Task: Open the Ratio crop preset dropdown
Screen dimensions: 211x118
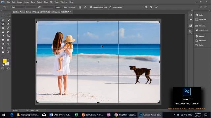Action: click(18, 7)
